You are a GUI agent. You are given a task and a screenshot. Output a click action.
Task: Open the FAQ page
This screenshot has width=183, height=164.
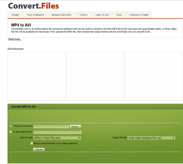point(119,15)
